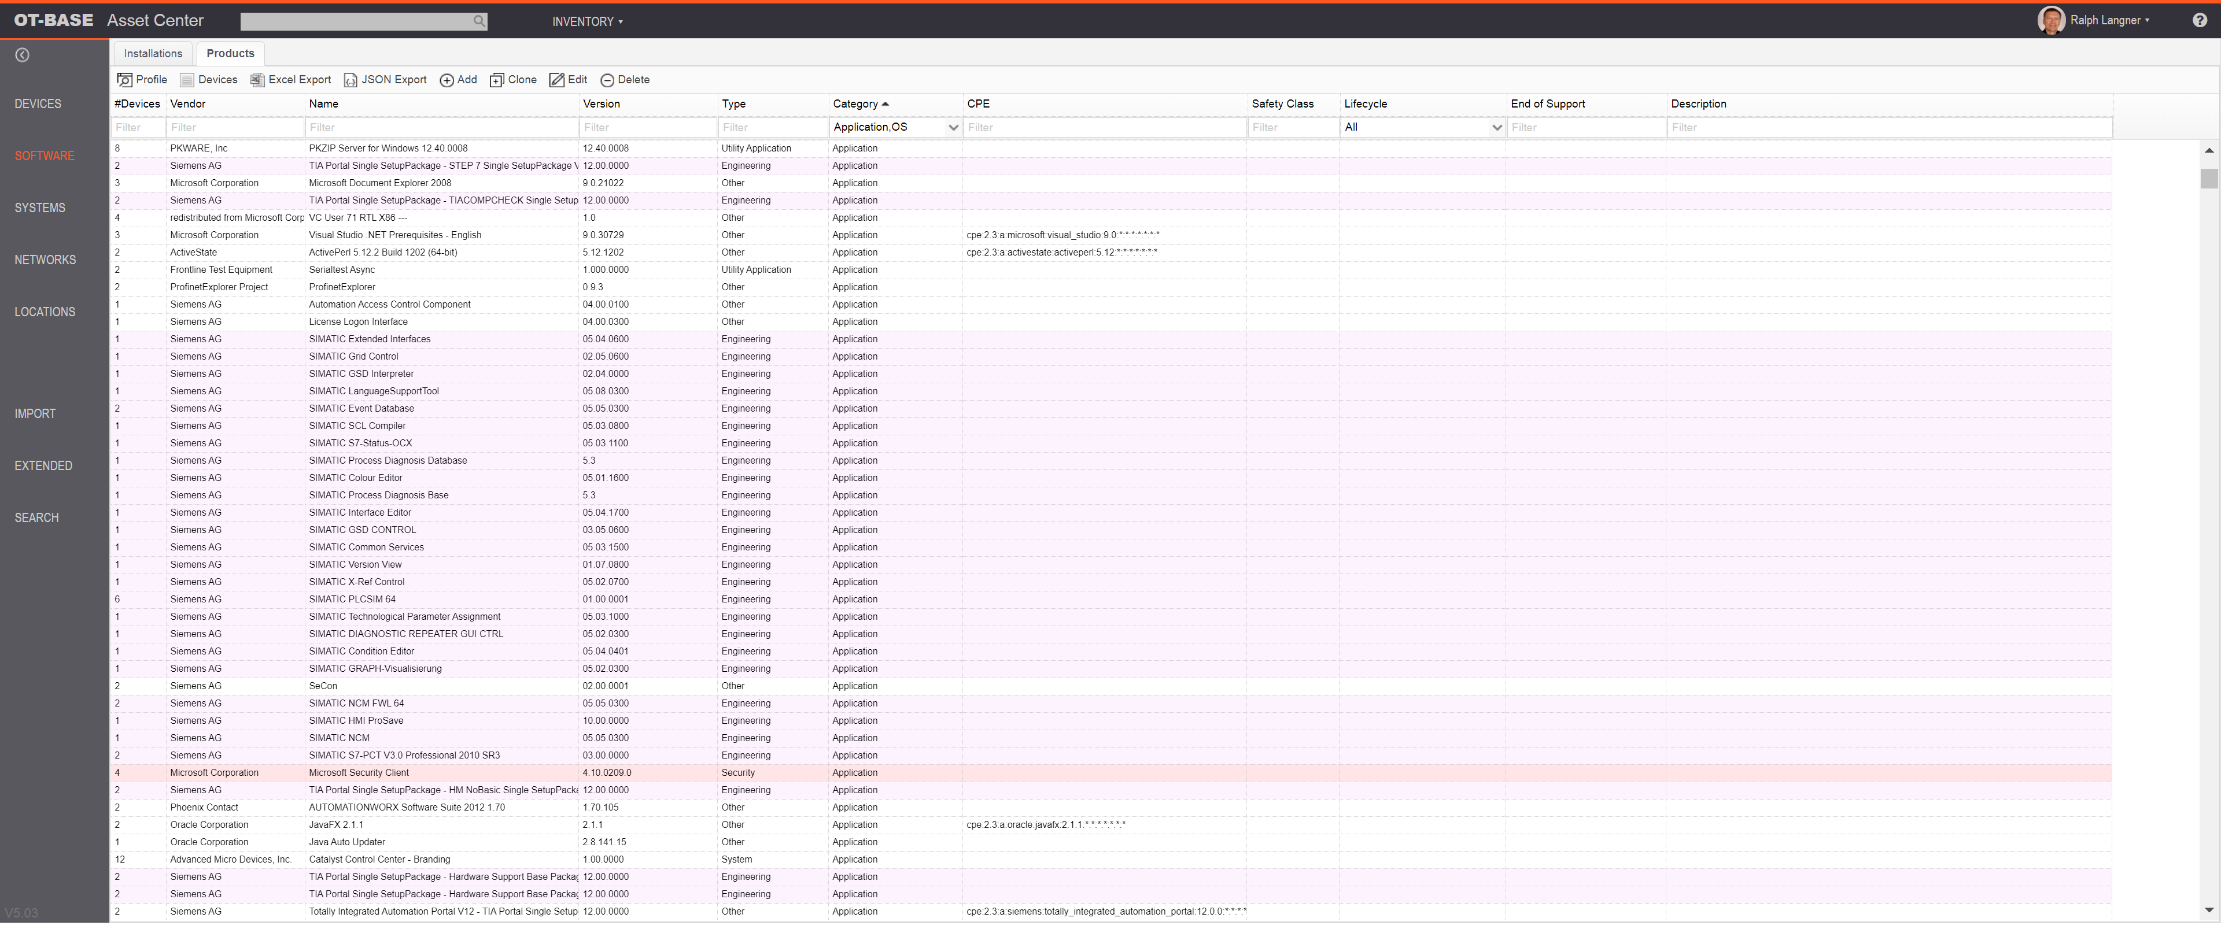The width and height of the screenshot is (2221, 925).
Task: Click the OT-BASE logo
Action: point(53,21)
